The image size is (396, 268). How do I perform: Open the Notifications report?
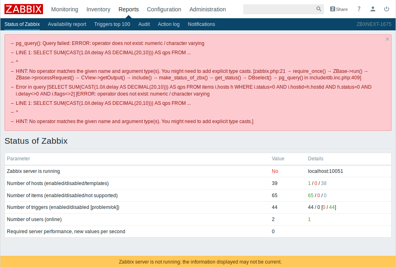click(x=201, y=24)
